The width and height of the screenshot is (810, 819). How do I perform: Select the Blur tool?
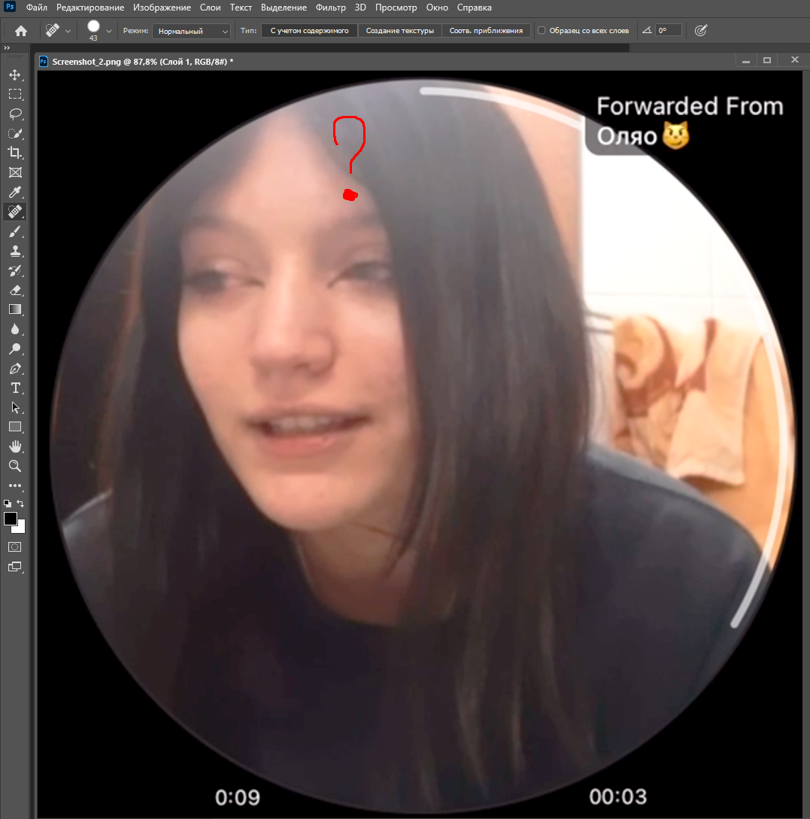click(14, 329)
